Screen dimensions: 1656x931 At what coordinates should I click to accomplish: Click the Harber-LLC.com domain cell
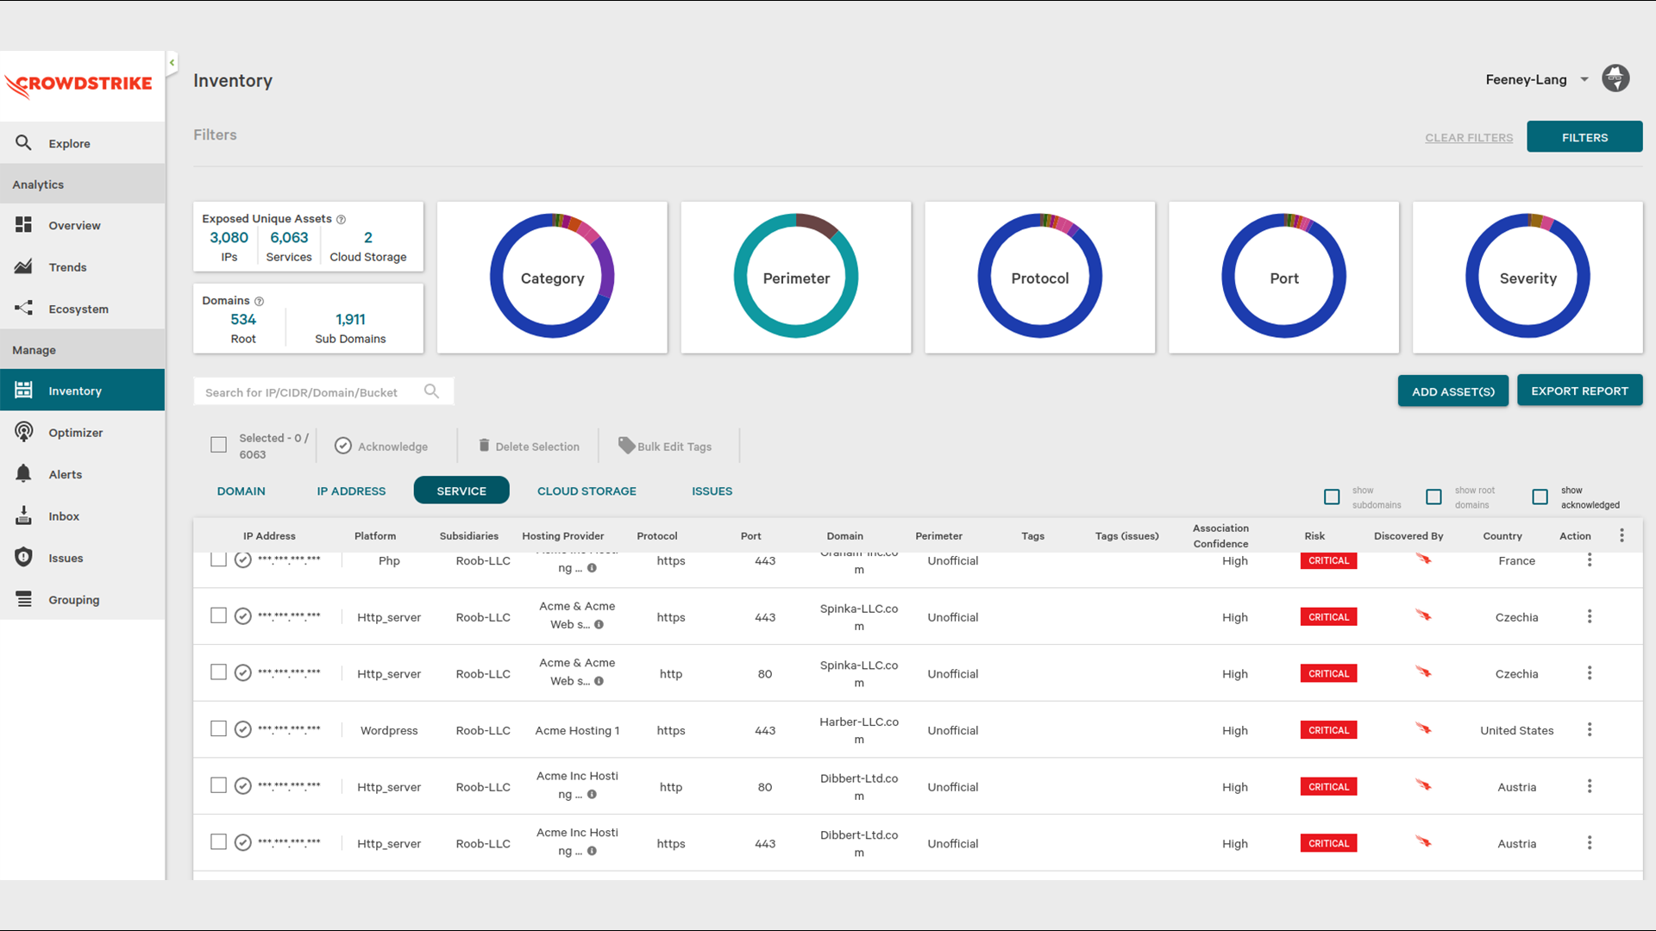pos(859,730)
